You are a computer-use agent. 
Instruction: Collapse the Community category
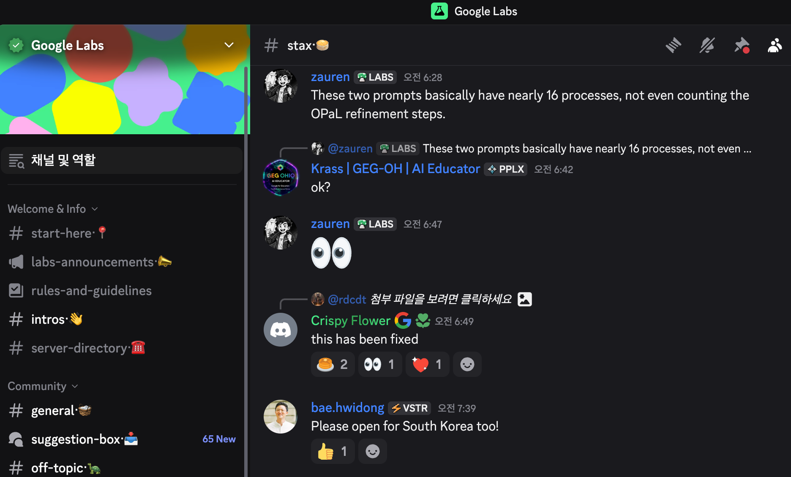[43, 386]
